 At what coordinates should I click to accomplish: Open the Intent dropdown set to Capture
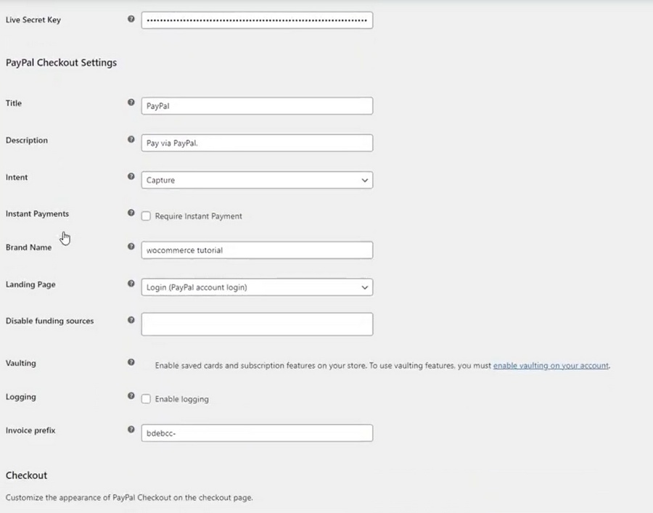click(257, 179)
